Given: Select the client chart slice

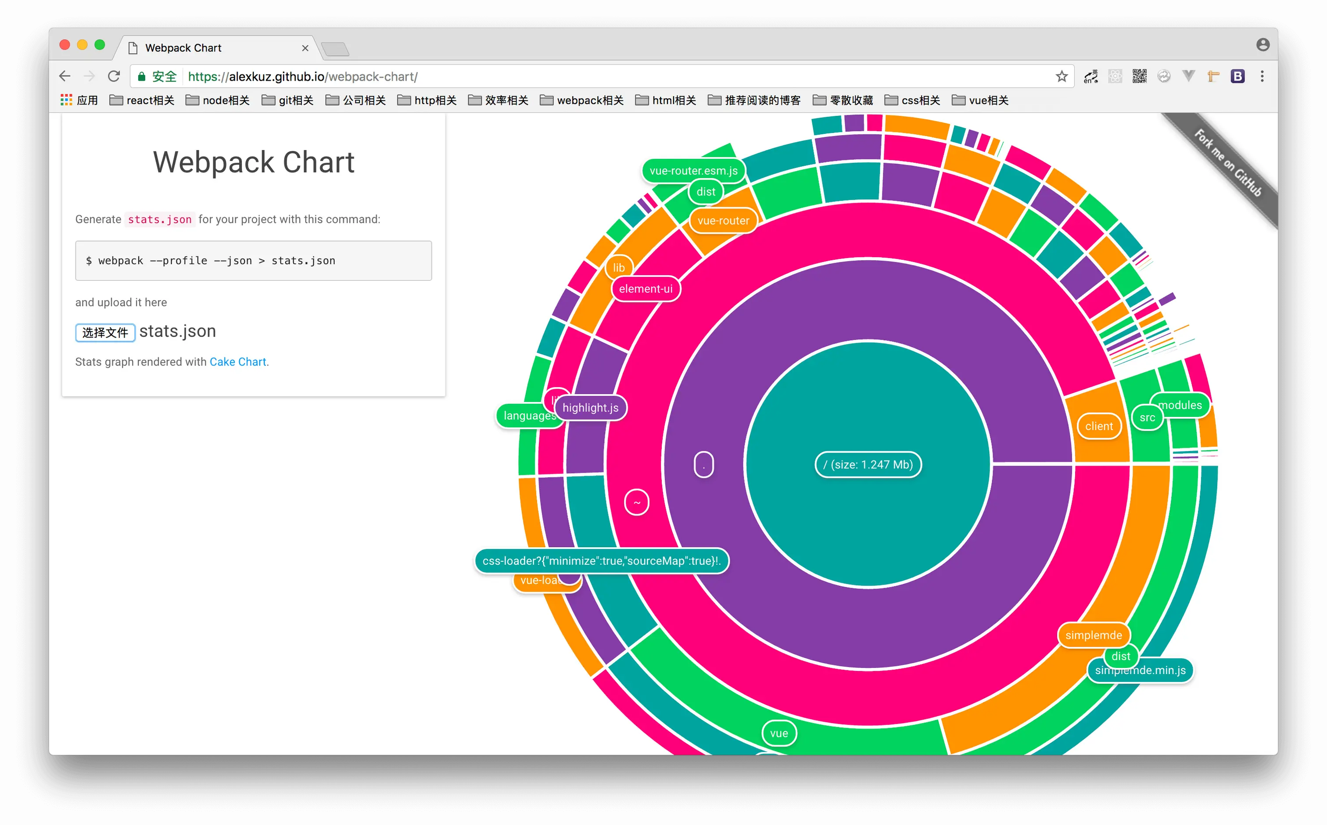Looking at the screenshot, I should (1099, 426).
